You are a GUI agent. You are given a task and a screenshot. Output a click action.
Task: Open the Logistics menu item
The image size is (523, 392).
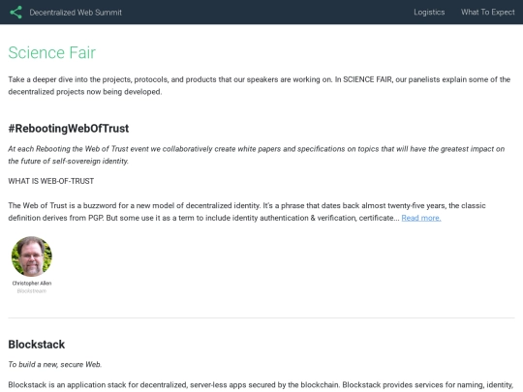pyautogui.click(x=429, y=13)
